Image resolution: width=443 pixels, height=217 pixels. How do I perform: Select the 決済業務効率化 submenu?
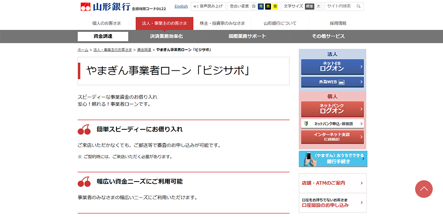pyautogui.click(x=167, y=36)
